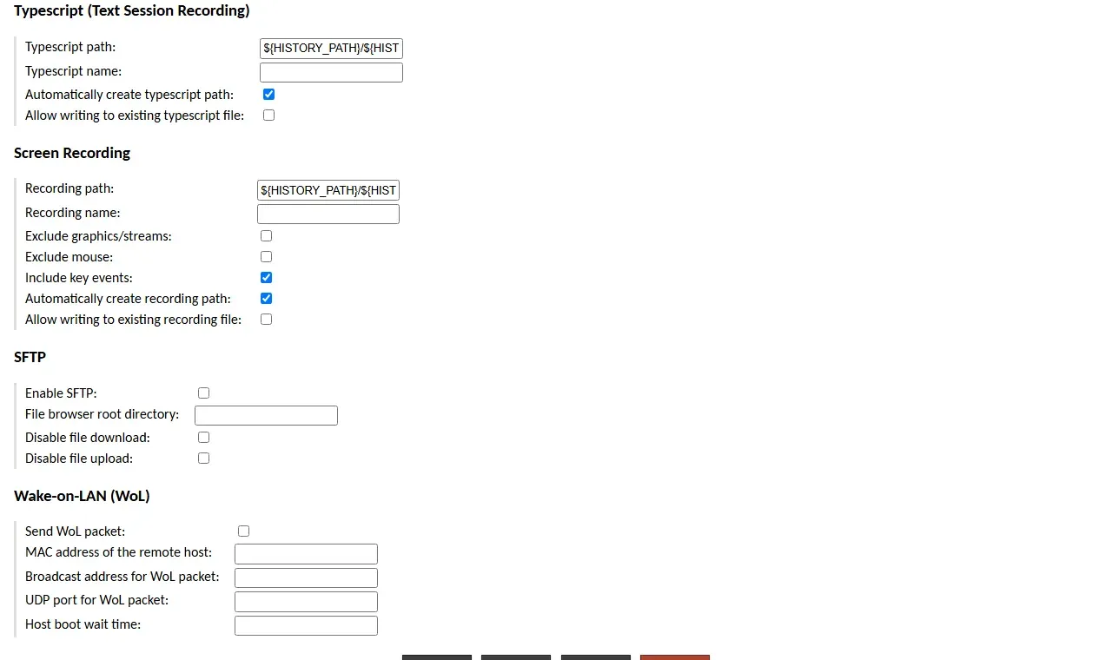Focus the Typescript name text box
The image size is (1112, 660).
(331, 72)
